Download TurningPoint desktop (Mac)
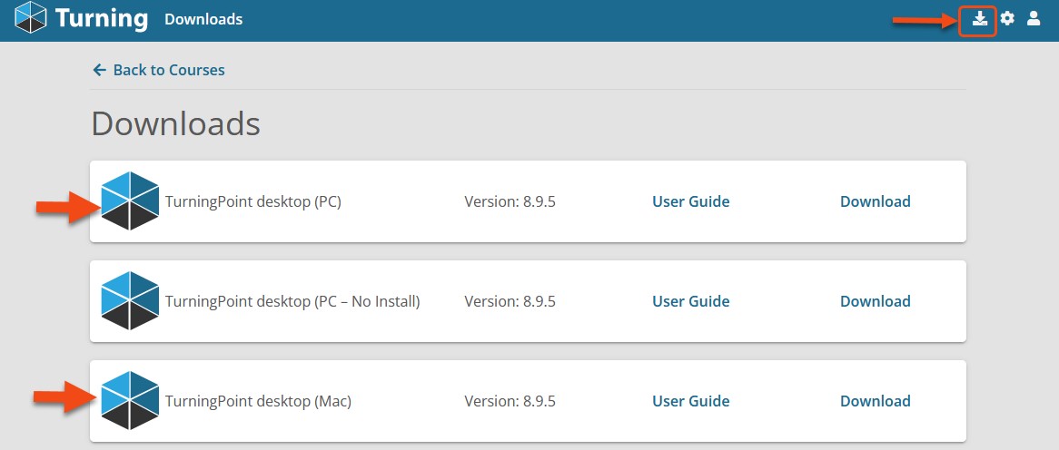Image resolution: width=1059 pixels, height=450 pixels. (876, 401)
